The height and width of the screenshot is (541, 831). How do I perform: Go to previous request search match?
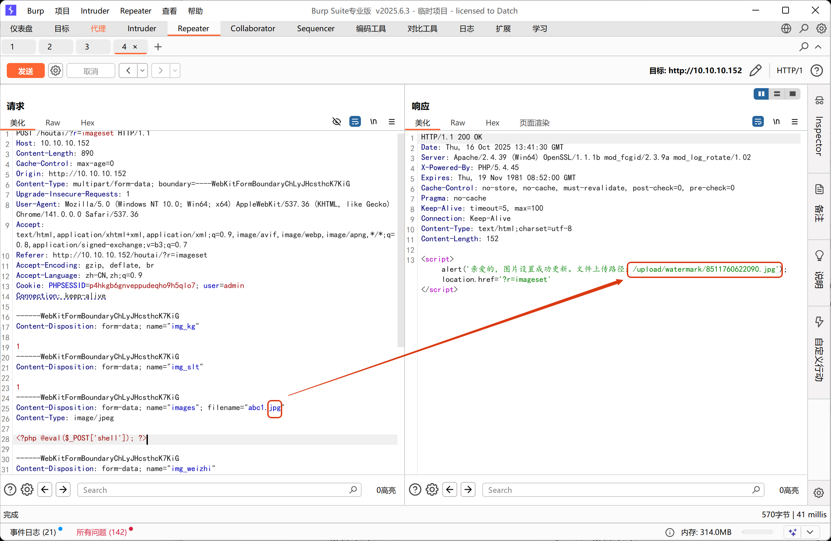(x=45, y=490)
